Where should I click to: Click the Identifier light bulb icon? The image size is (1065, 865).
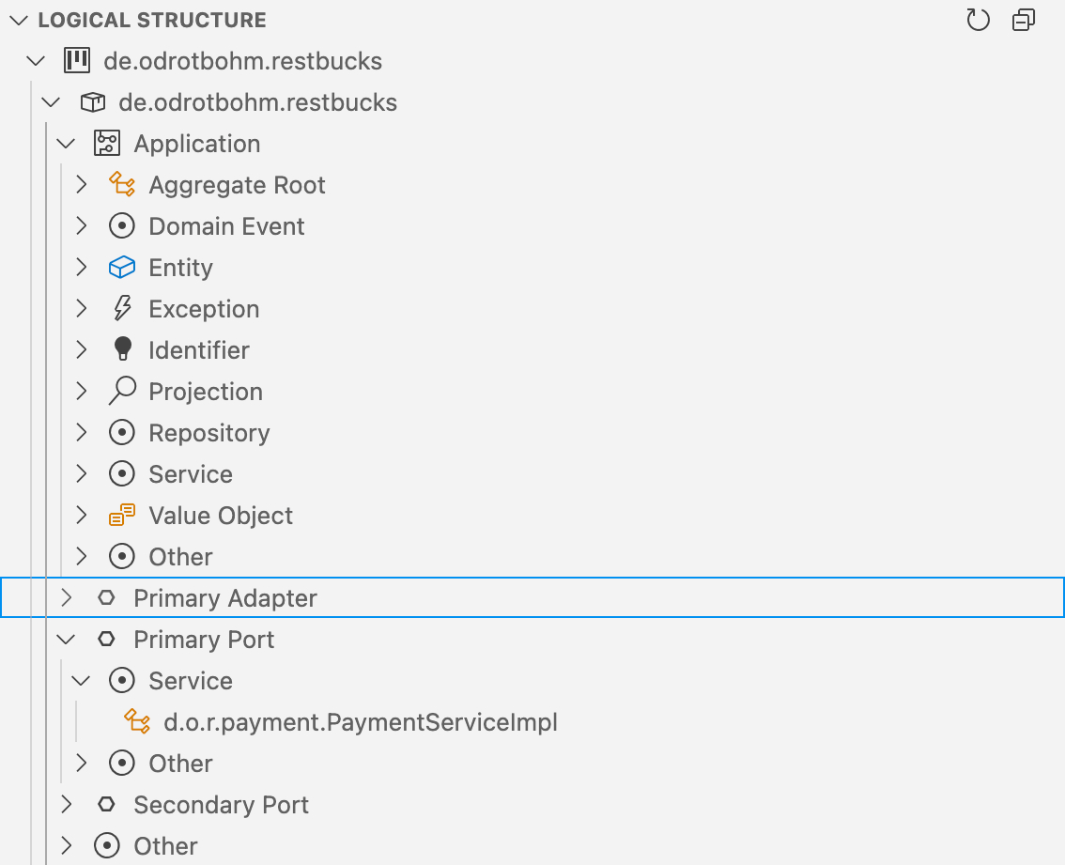122,350
